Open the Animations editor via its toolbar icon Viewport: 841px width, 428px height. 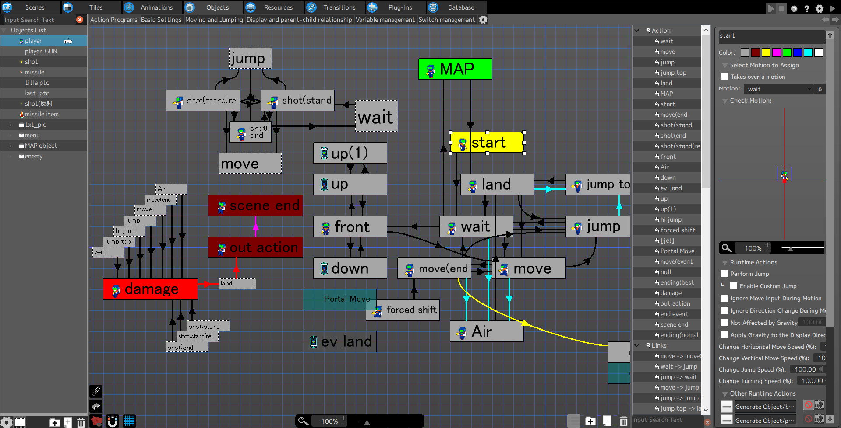129,7
